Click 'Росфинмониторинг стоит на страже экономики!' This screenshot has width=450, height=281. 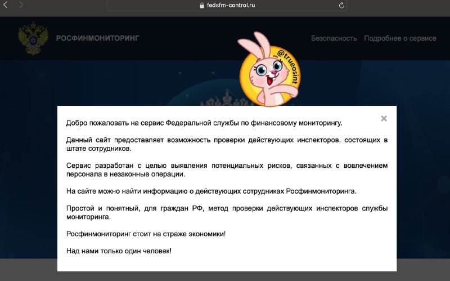click(x=146, y=234)
